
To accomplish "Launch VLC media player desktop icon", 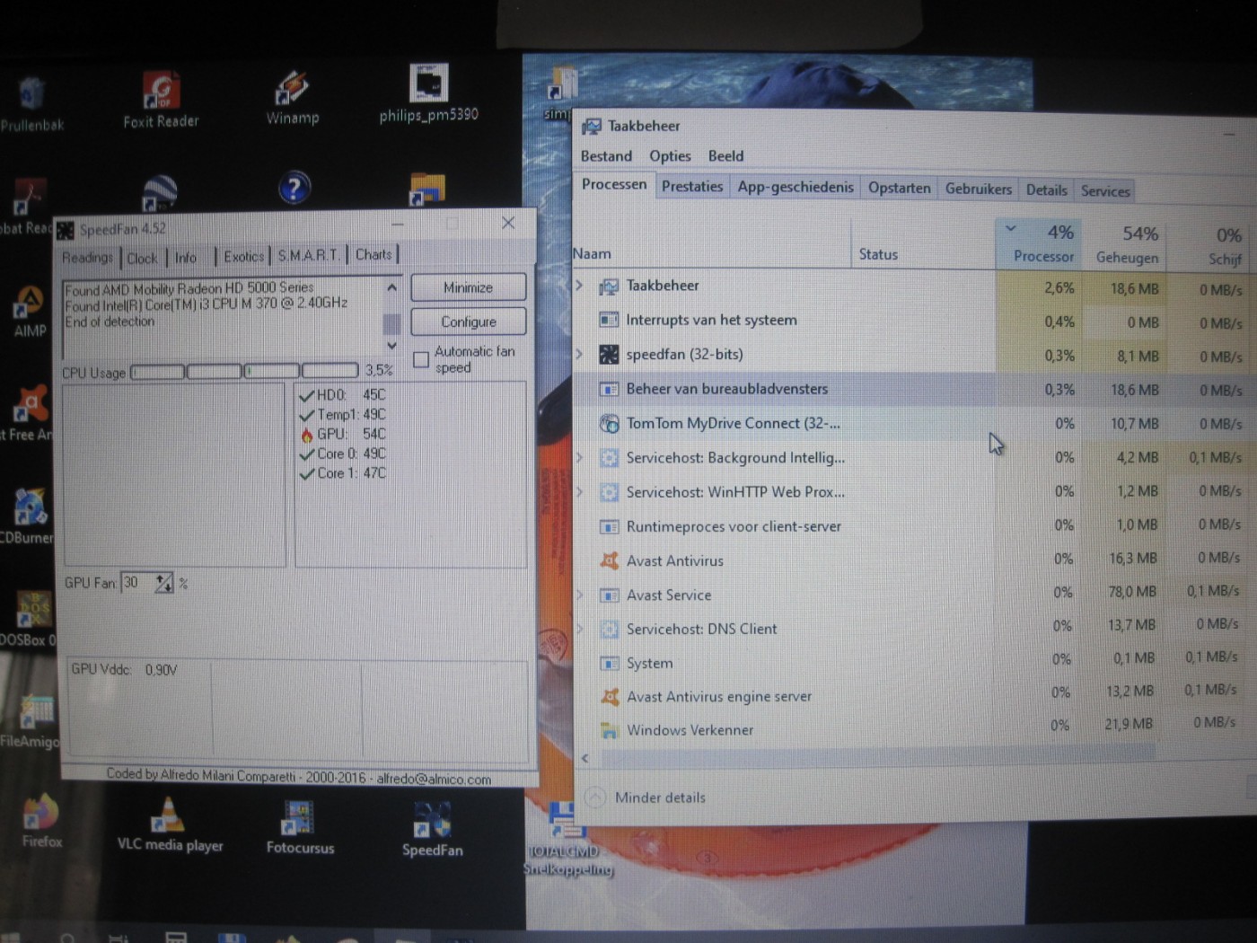I will coord(169,824).
